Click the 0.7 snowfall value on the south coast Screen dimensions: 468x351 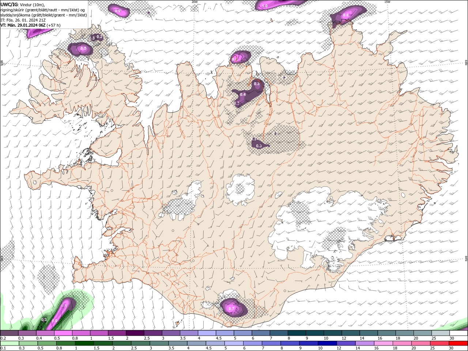[231, 309]
